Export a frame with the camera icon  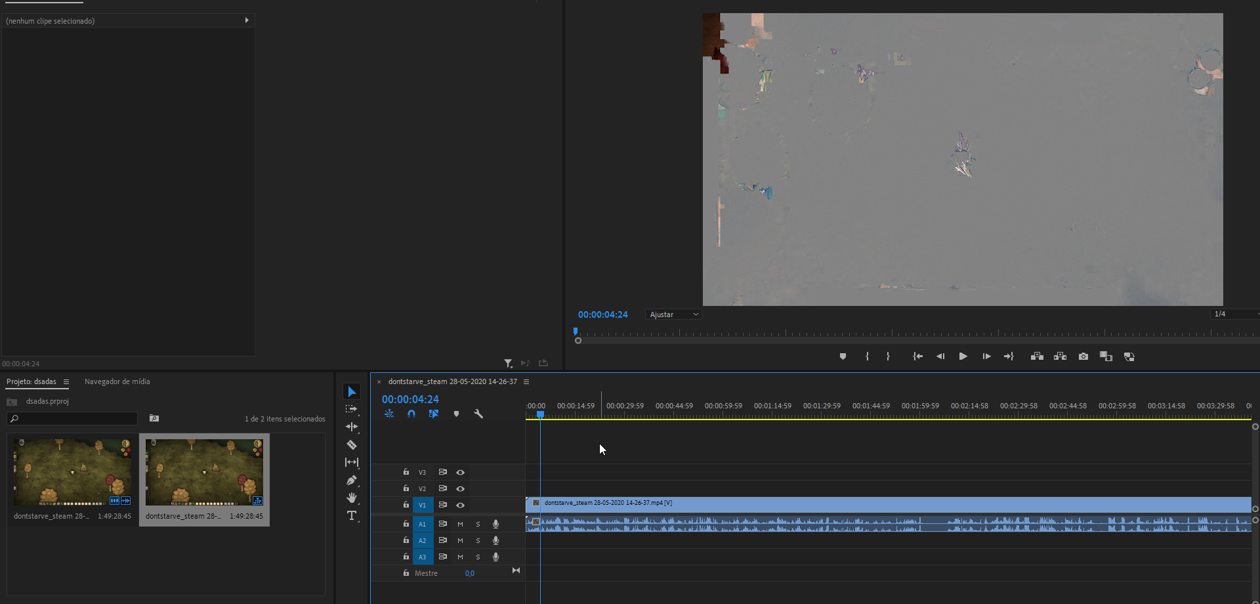tap(1083, 356)
